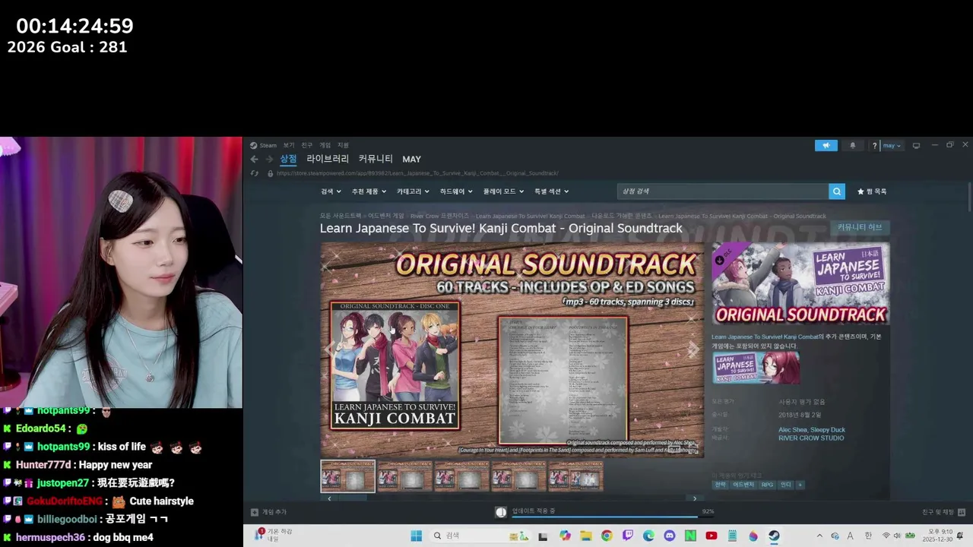Expand the 추천 제품 dropdown

[x=369, y=191]
